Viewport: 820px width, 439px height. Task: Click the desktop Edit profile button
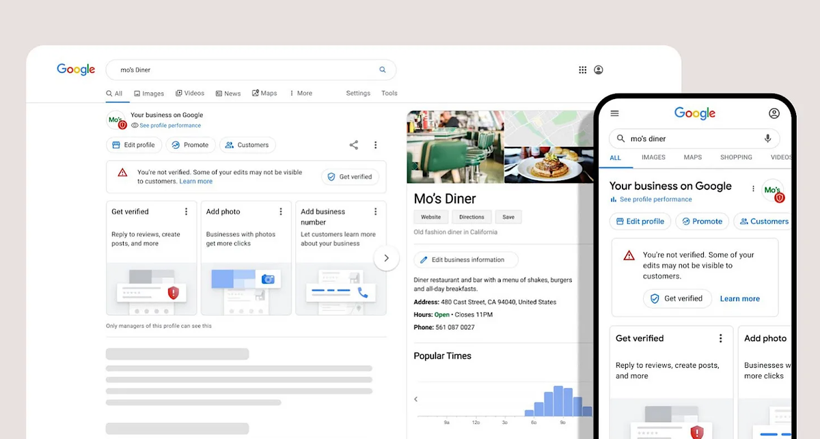134,145
